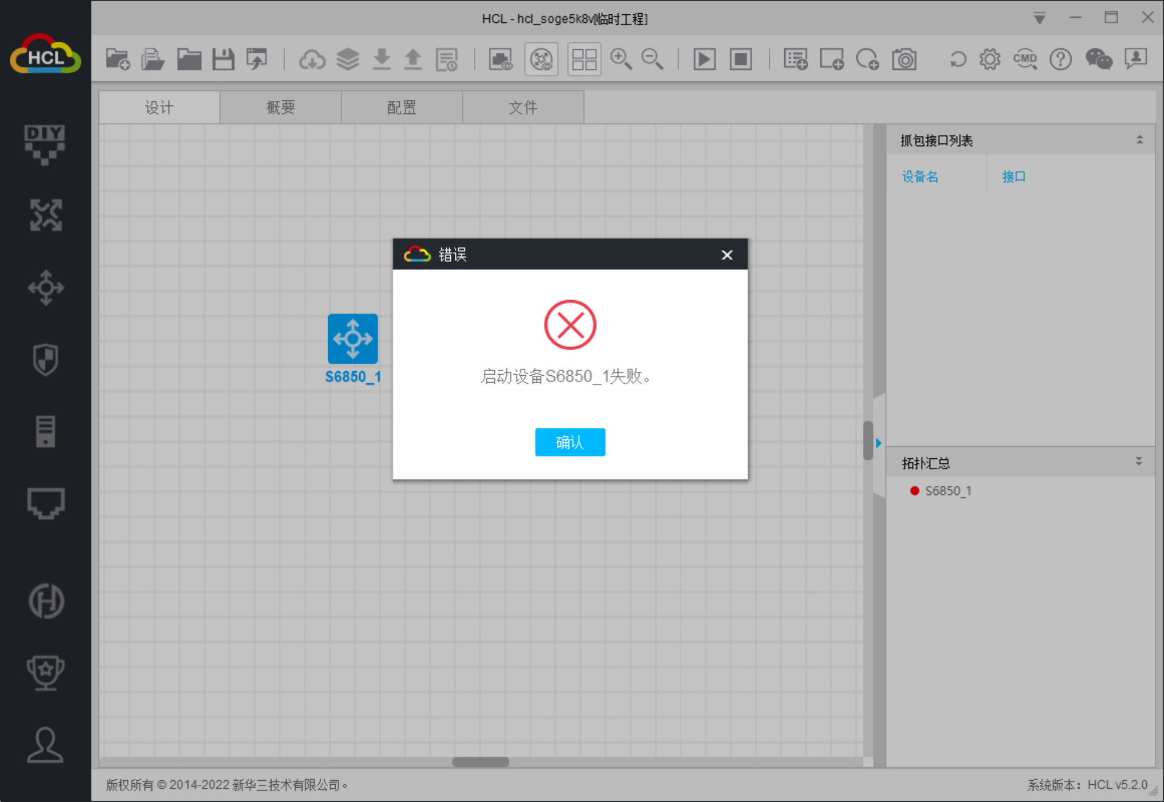Collapse the 抓包接口列表 panel
The width and height of the screenshot is (1164, 802).
(x=1139, y=140)
